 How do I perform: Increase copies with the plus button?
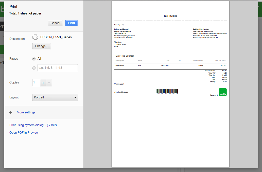(43, 82)
